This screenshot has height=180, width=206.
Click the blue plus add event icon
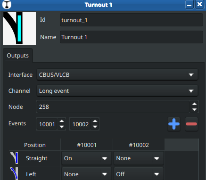click(x=174, y=124)
